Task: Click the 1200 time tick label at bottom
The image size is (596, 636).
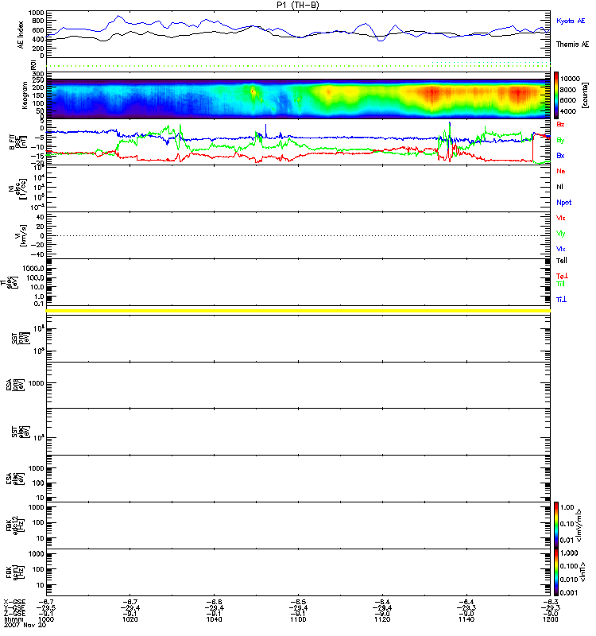Action: pyautogui.click(x=550, y=619)
